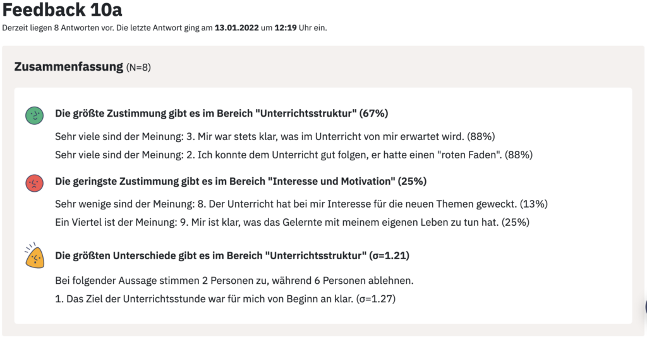Click the (N=8) sample size label
647x340 pixels.
138,67
